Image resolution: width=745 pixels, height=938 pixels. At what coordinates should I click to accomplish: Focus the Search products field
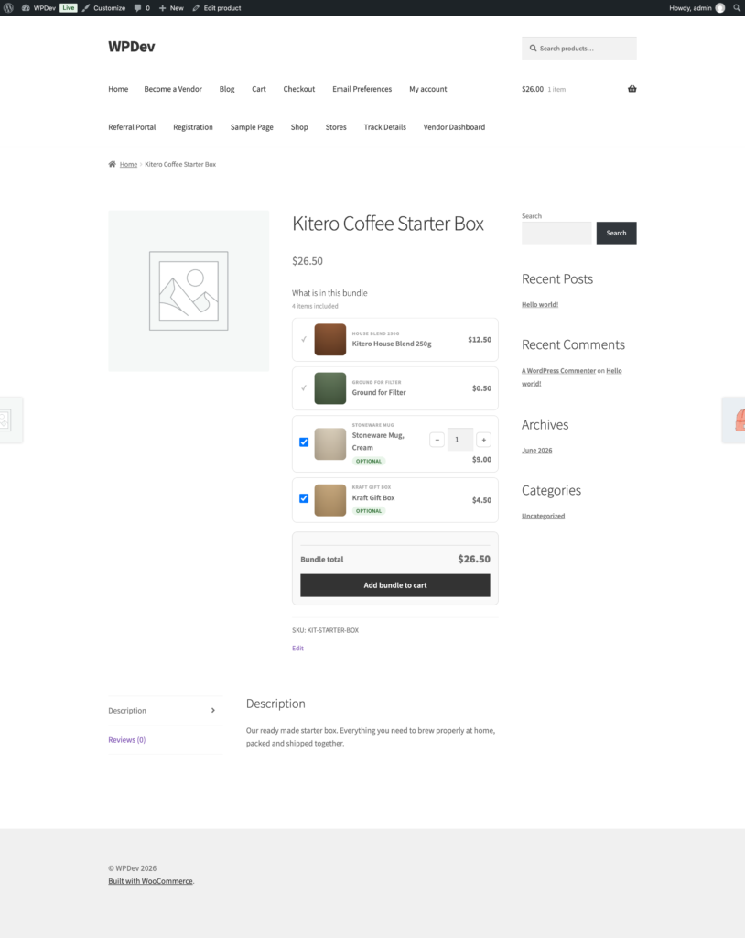tap(578, 49)
